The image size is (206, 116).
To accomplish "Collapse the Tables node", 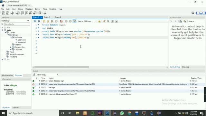I will tap(5, 33).
